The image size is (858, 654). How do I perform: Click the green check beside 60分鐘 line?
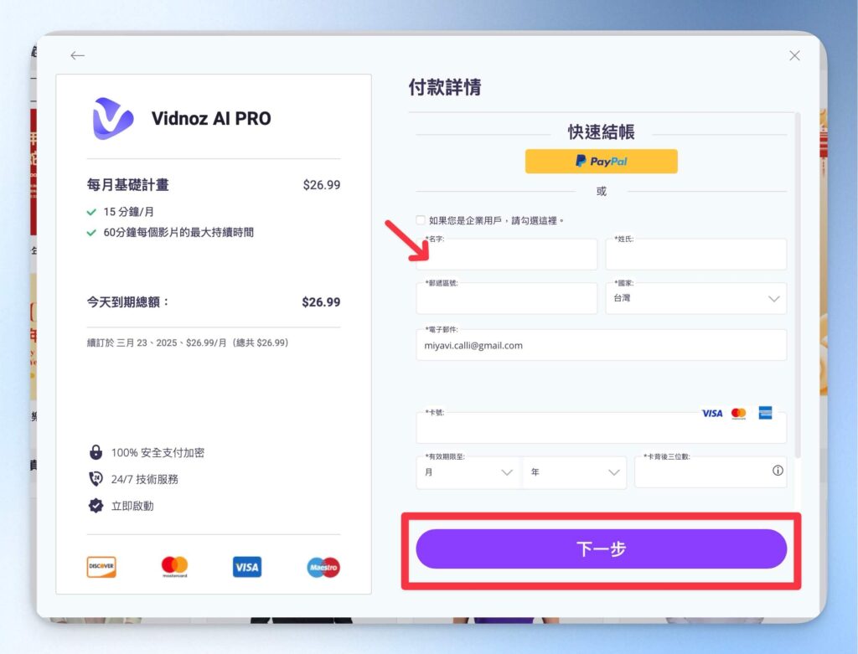click(91, 233)
